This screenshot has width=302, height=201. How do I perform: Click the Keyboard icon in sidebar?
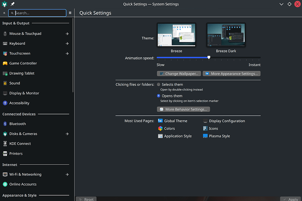(5, 43)
